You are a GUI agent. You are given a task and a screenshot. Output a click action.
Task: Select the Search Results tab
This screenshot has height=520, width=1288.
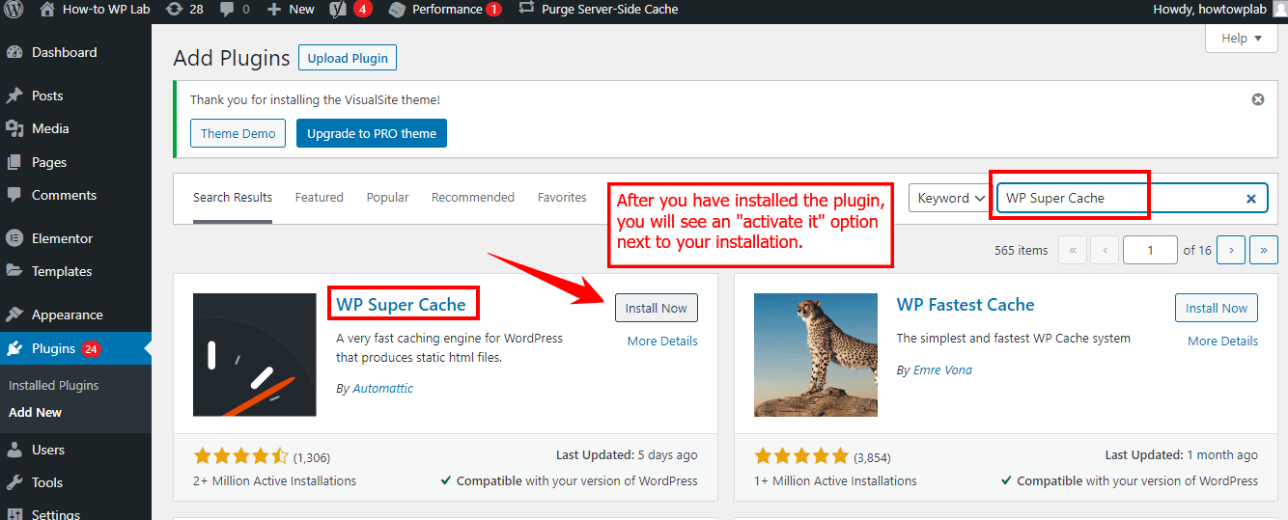[x=233, y=198]
